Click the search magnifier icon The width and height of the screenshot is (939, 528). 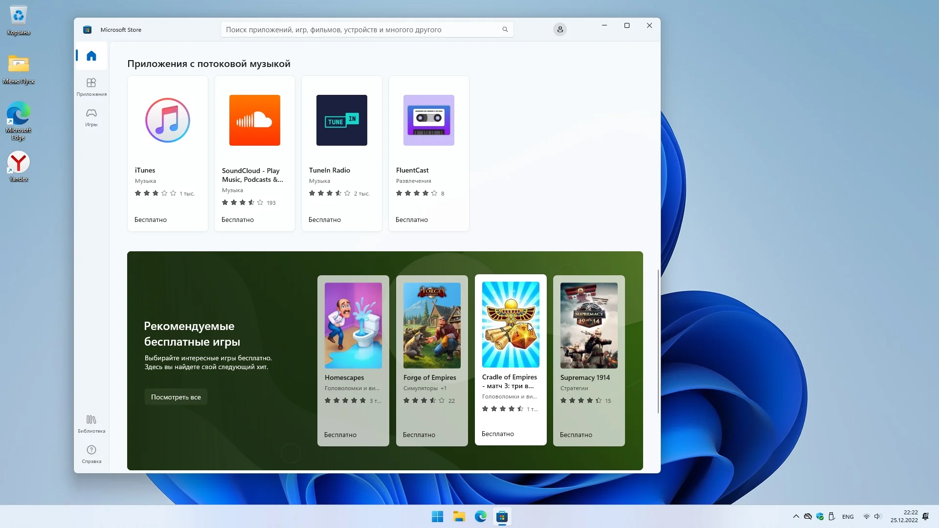tap(505, 29)
